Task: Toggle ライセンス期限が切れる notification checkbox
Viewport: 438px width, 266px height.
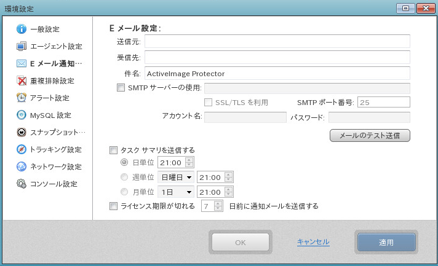Action: pos(113,206)
